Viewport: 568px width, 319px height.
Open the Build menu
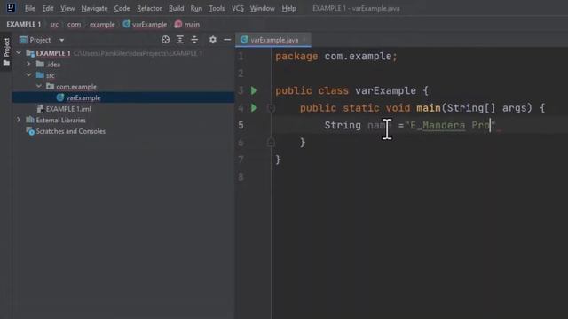(x=176, y=8)
